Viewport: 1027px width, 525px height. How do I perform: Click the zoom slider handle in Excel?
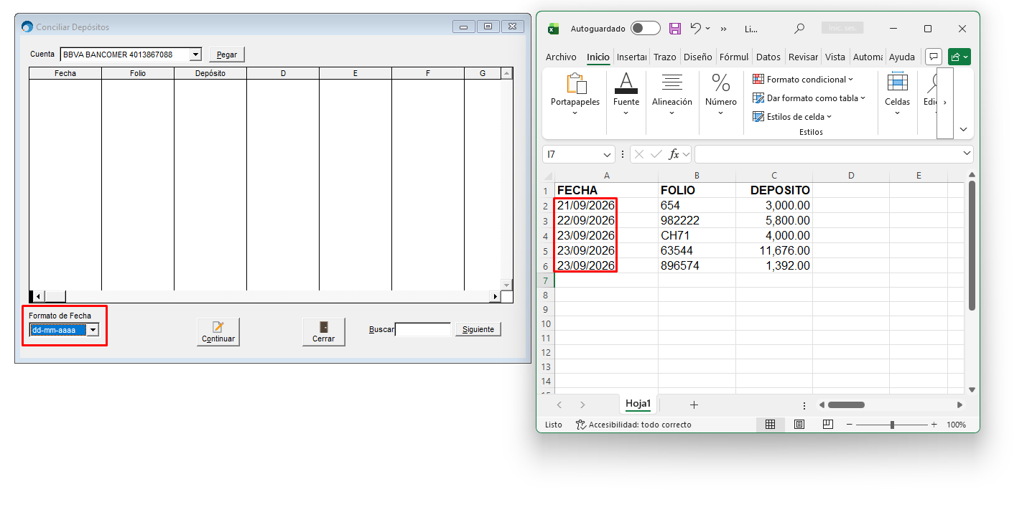(892, 425)
